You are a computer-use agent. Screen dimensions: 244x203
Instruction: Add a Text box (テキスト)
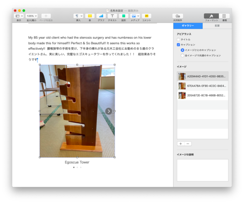click(x=112, y=16)
